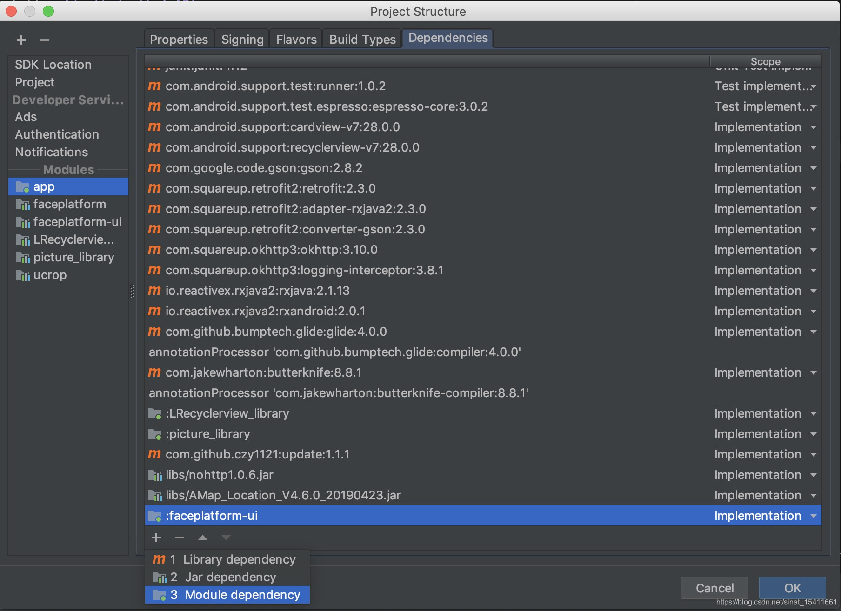Screen dimensions: 841x611
Task: Click the add module plus icon in sidebar
Action: 21,40
